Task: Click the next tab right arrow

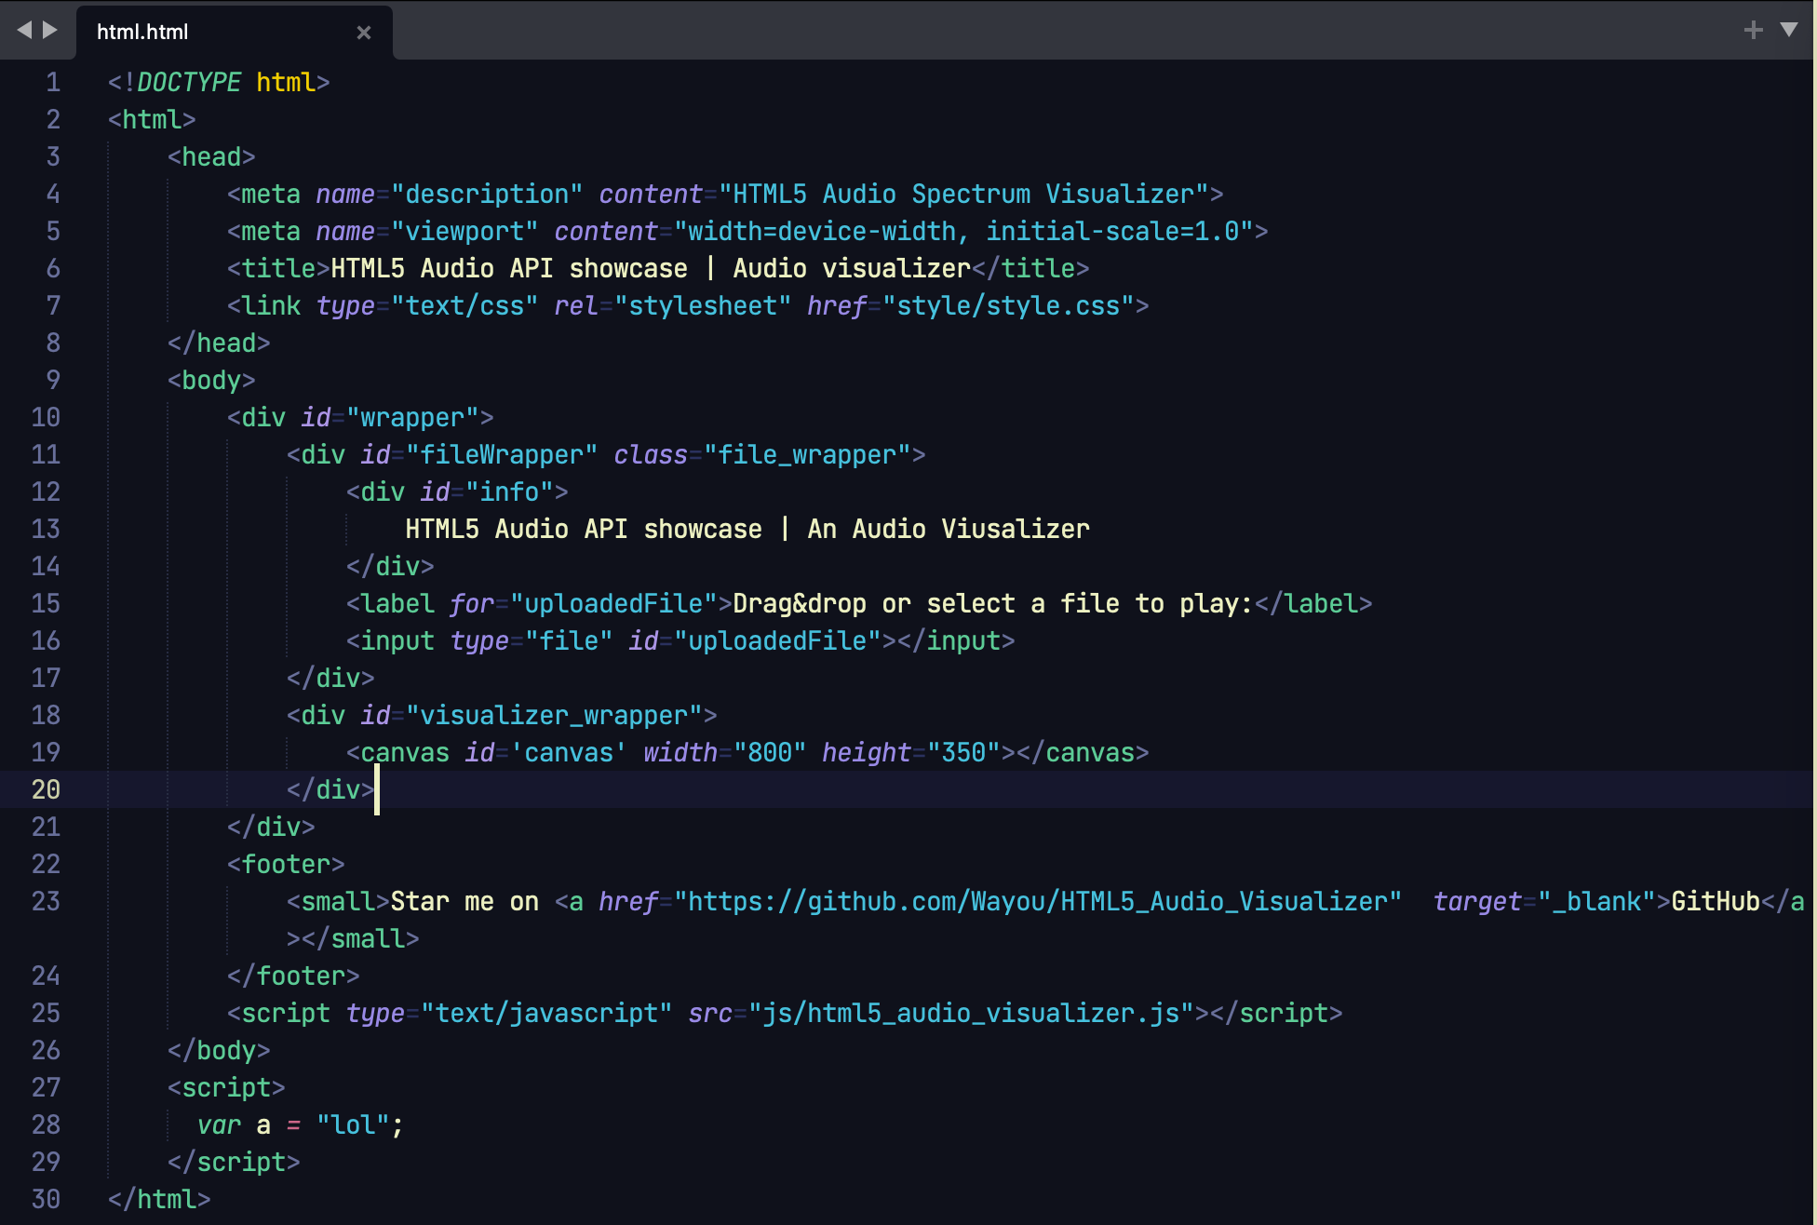Action: pos(50,30)
